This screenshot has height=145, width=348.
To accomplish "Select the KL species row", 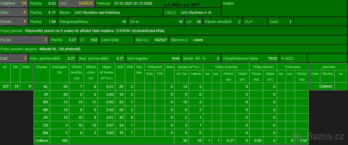I will pos(46,87).
